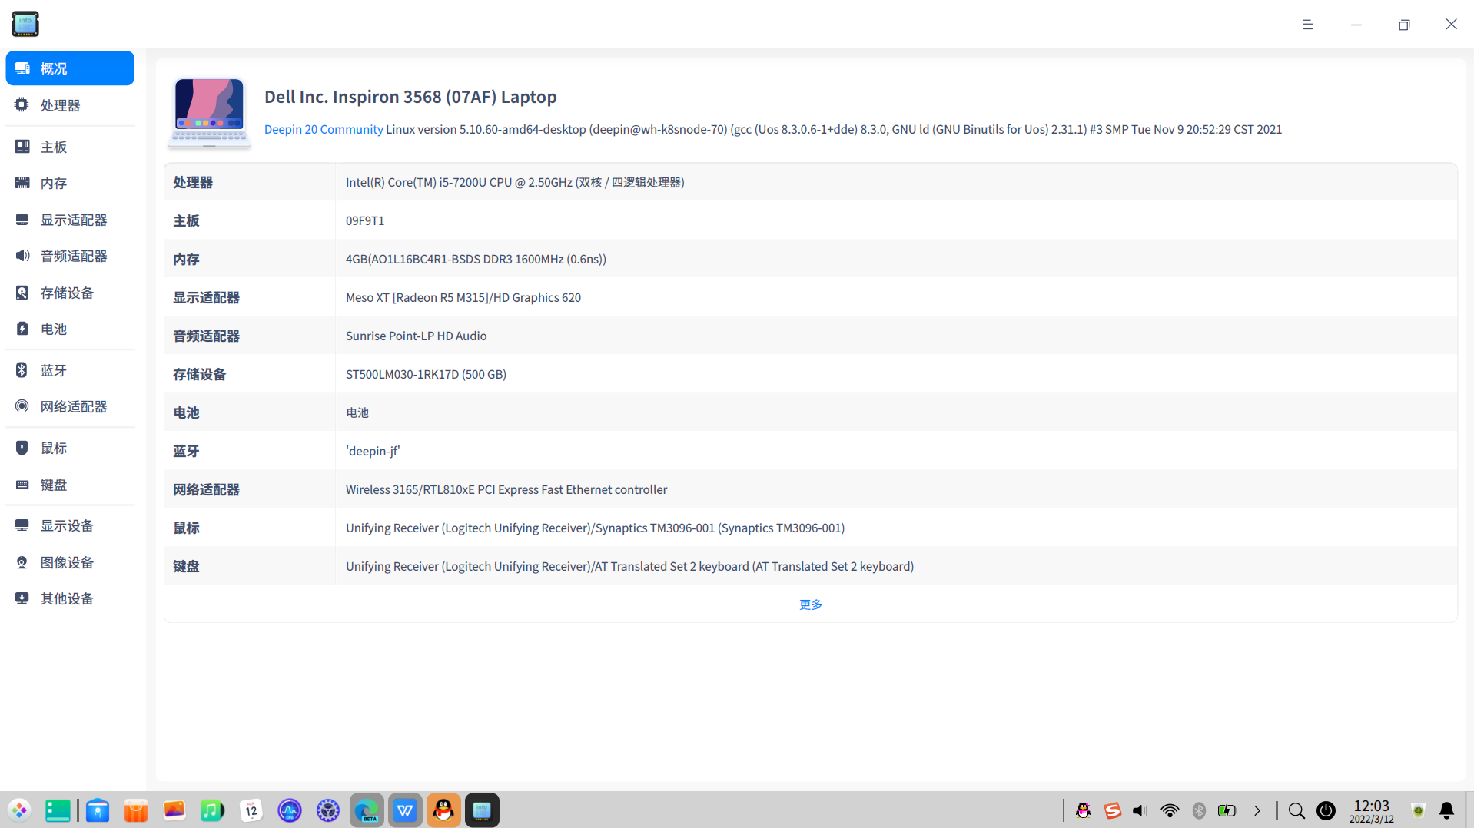This screenshot has width=1474, height=828.
Task: Open the trash icon in the dock
Action: (x=1419, y=810)
